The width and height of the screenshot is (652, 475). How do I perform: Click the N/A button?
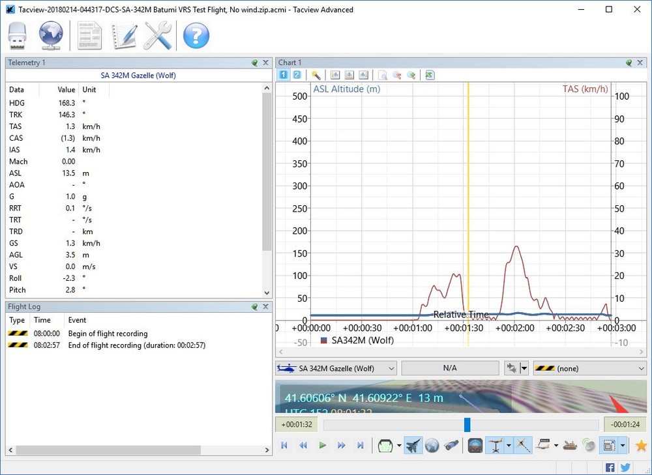click(449, 368)
